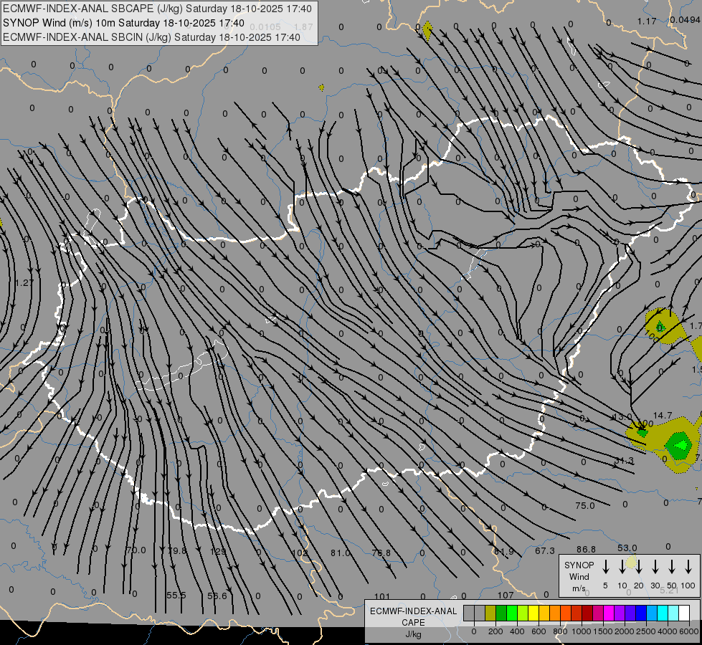Select the SYNOP Wind m/s legend label

pos(579,577)
